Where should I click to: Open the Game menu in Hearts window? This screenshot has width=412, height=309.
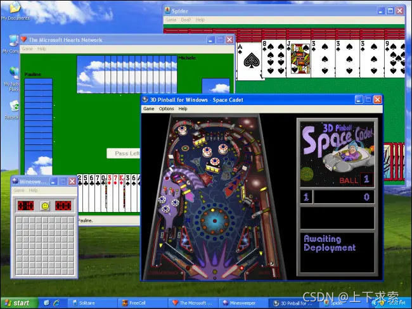click(x=27, y=49)
